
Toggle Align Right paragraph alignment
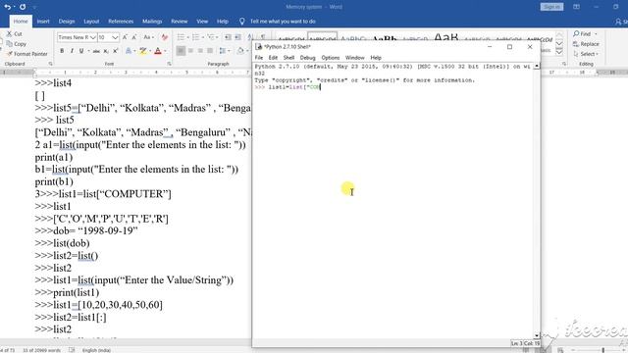click(x=200, y=51)
